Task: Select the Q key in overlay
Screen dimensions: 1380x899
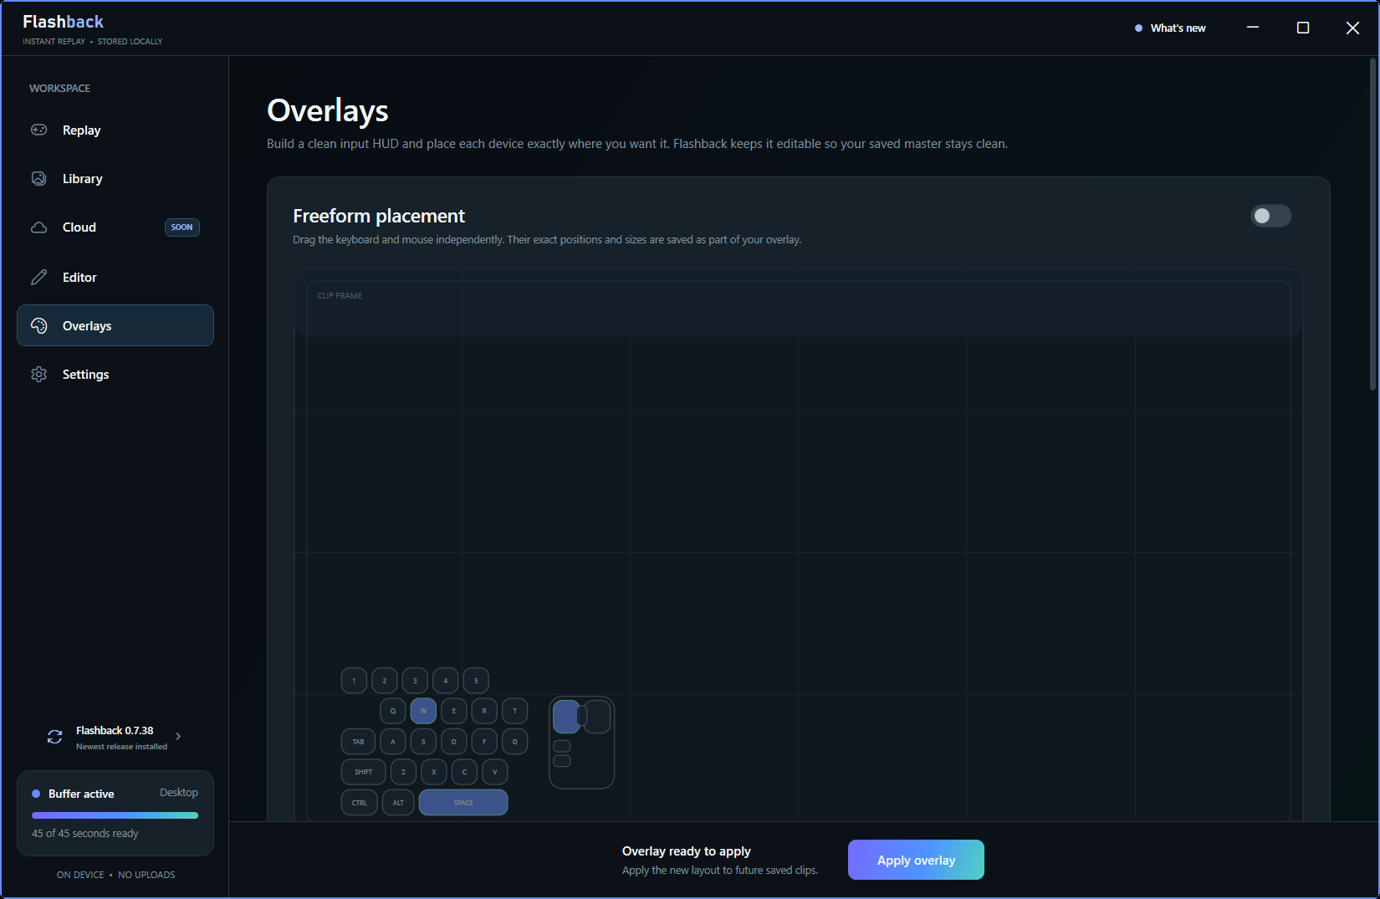Action: click(x=393, y=711)
